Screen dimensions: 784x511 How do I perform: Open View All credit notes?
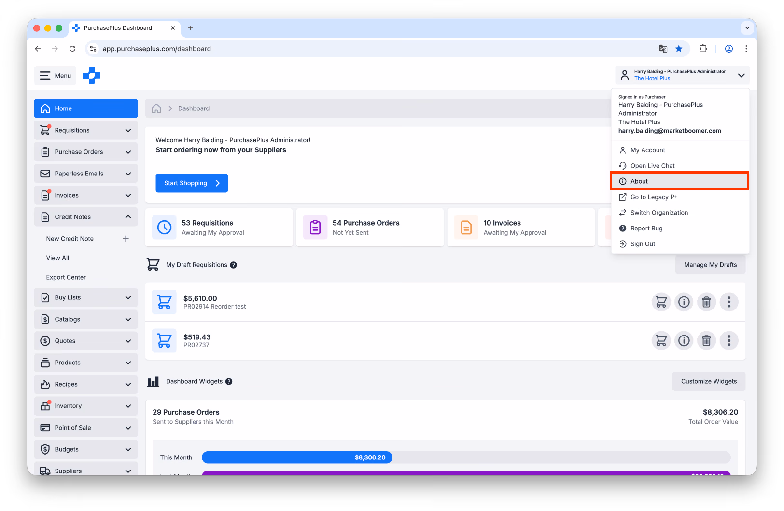coord(57,258)
